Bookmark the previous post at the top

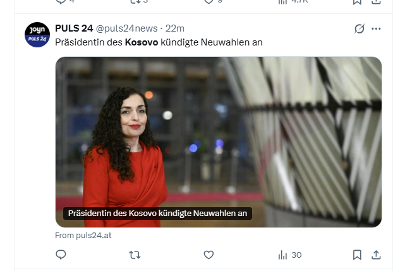[x=357, y=2]
